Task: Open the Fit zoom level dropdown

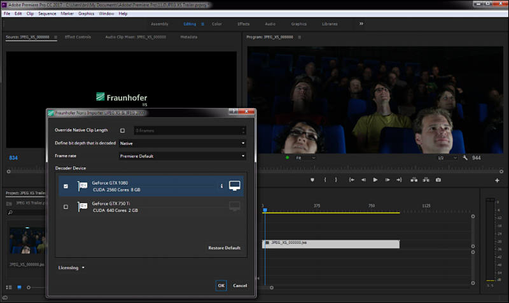Action: coord(305,158)
